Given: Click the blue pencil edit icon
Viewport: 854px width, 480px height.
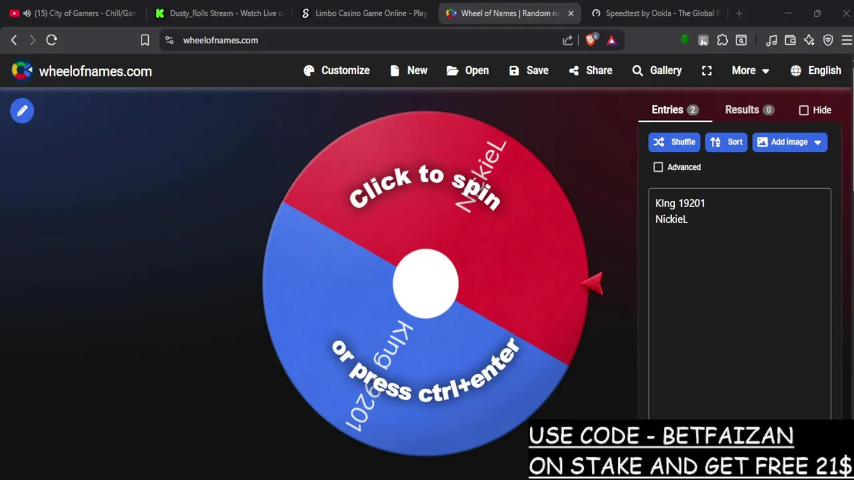Looking at the screenshot, I should coord(22,111).
